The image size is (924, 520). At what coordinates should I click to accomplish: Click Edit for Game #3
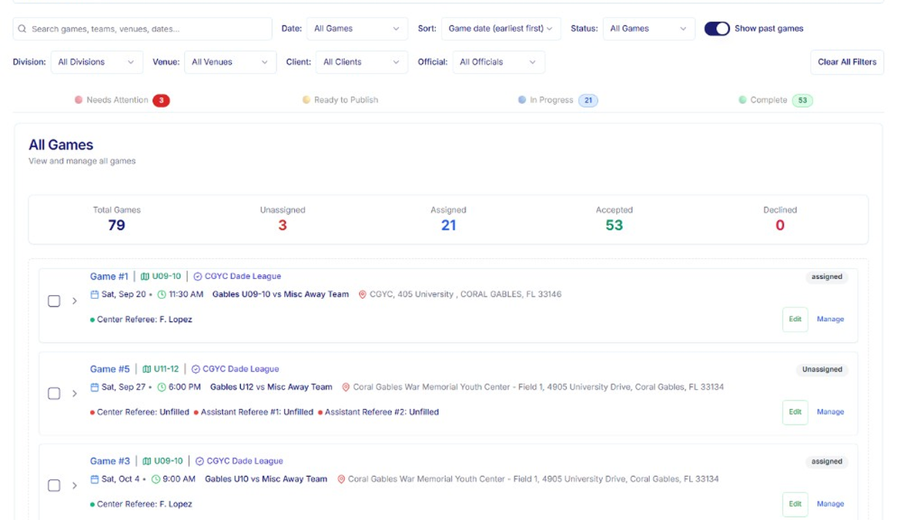795,504
